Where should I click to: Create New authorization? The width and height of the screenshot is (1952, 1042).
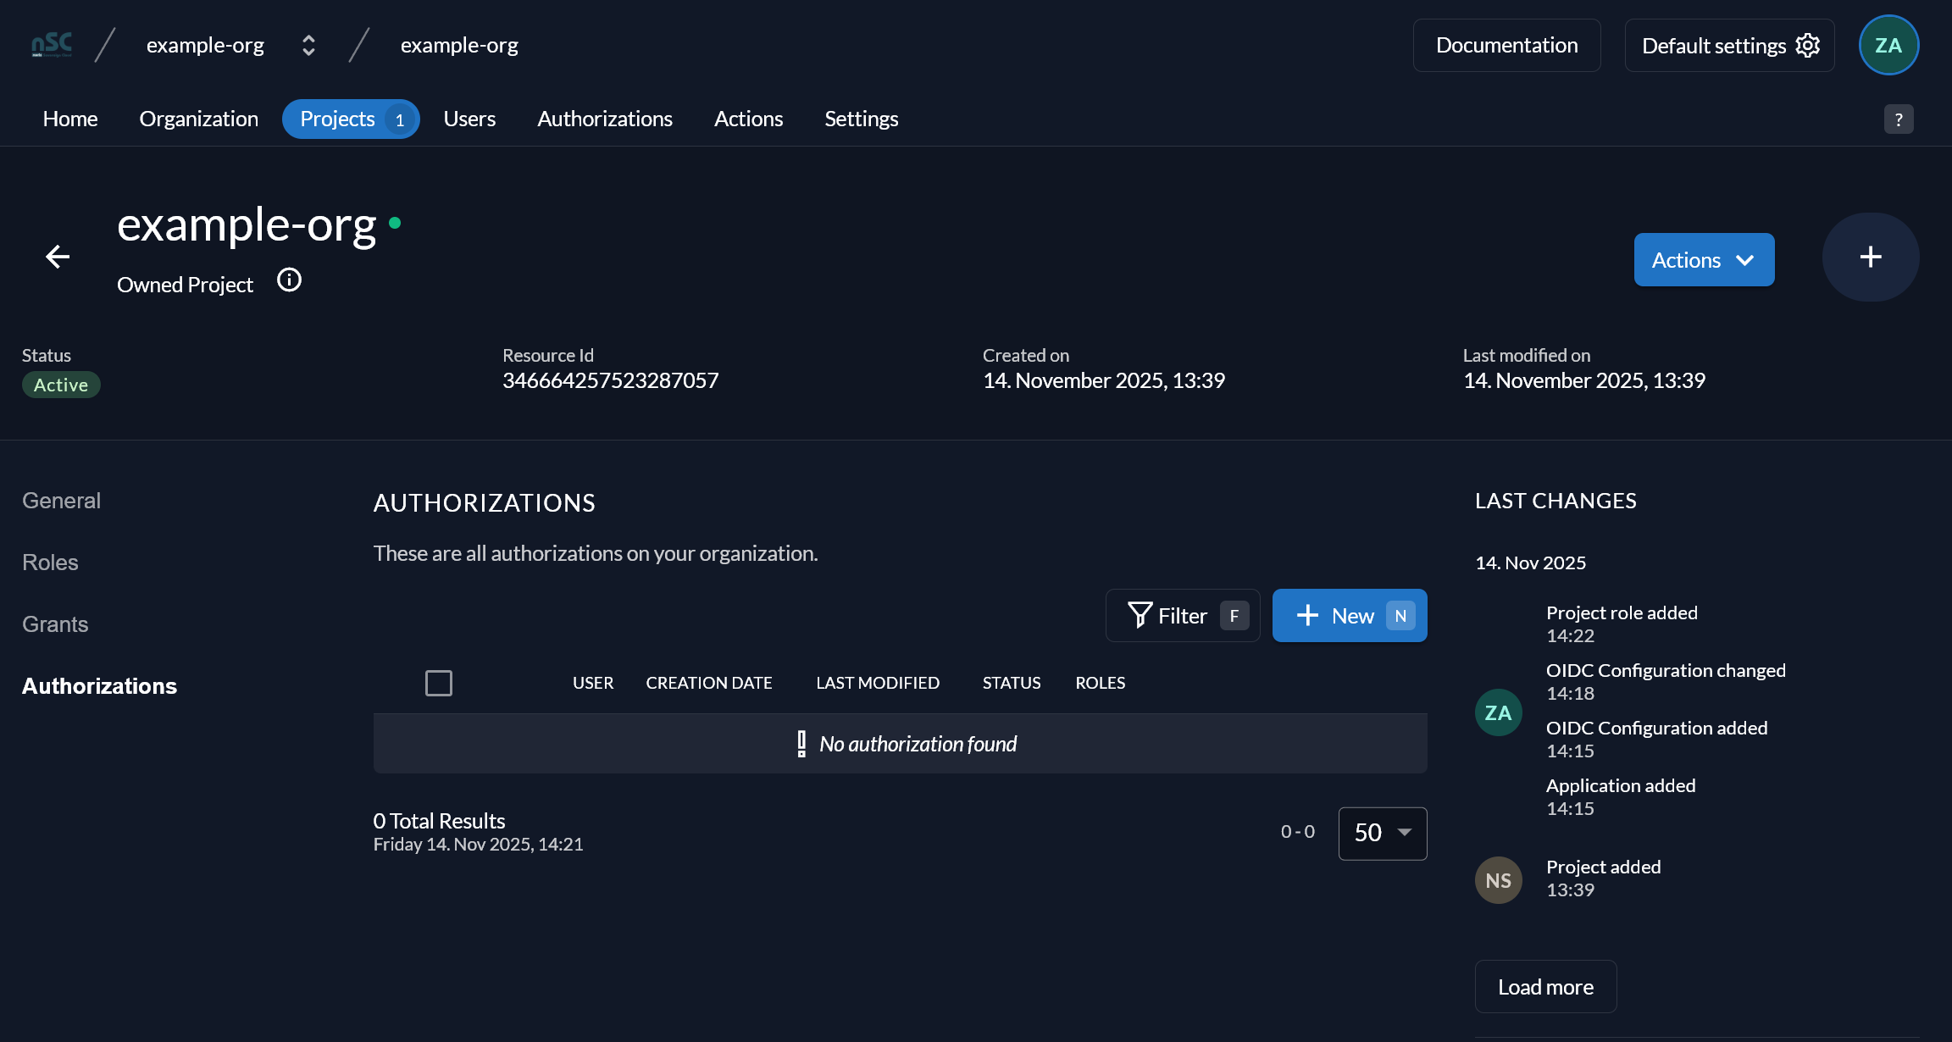pyautogui.click(x=1350, y=616)
